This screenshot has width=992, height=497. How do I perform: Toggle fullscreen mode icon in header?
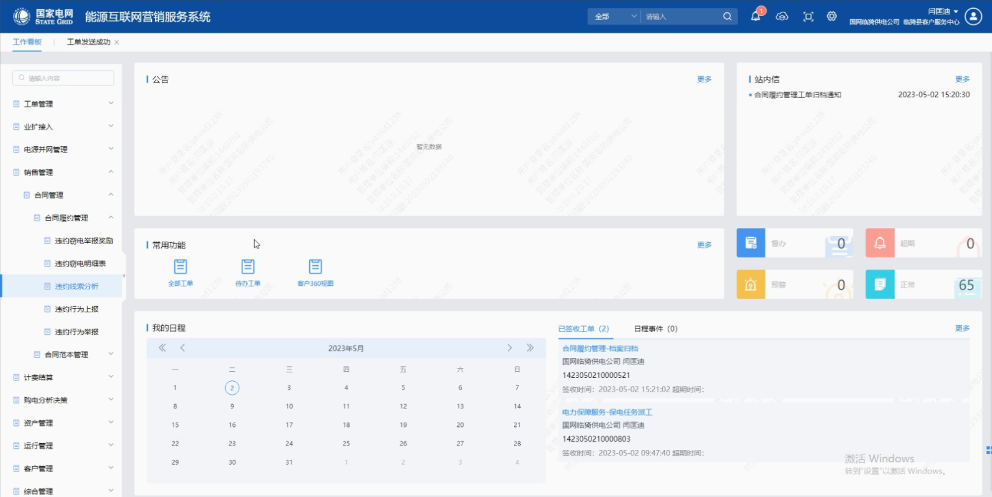[808, 17]
